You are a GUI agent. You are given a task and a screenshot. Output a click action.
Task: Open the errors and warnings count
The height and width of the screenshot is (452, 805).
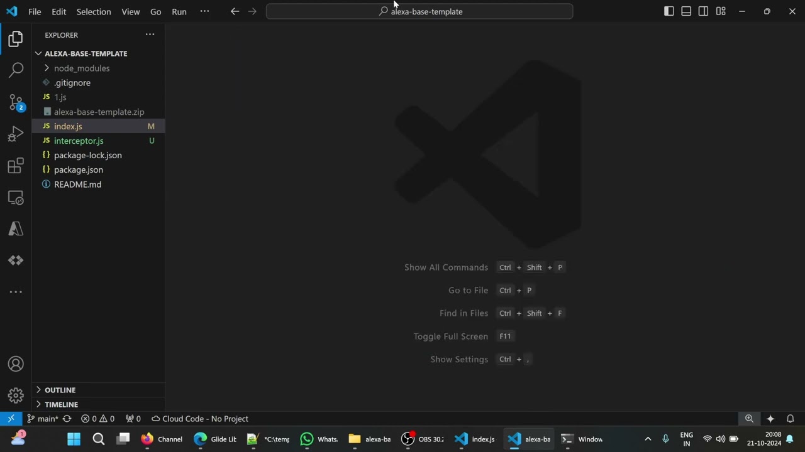[x=98, y=419]
